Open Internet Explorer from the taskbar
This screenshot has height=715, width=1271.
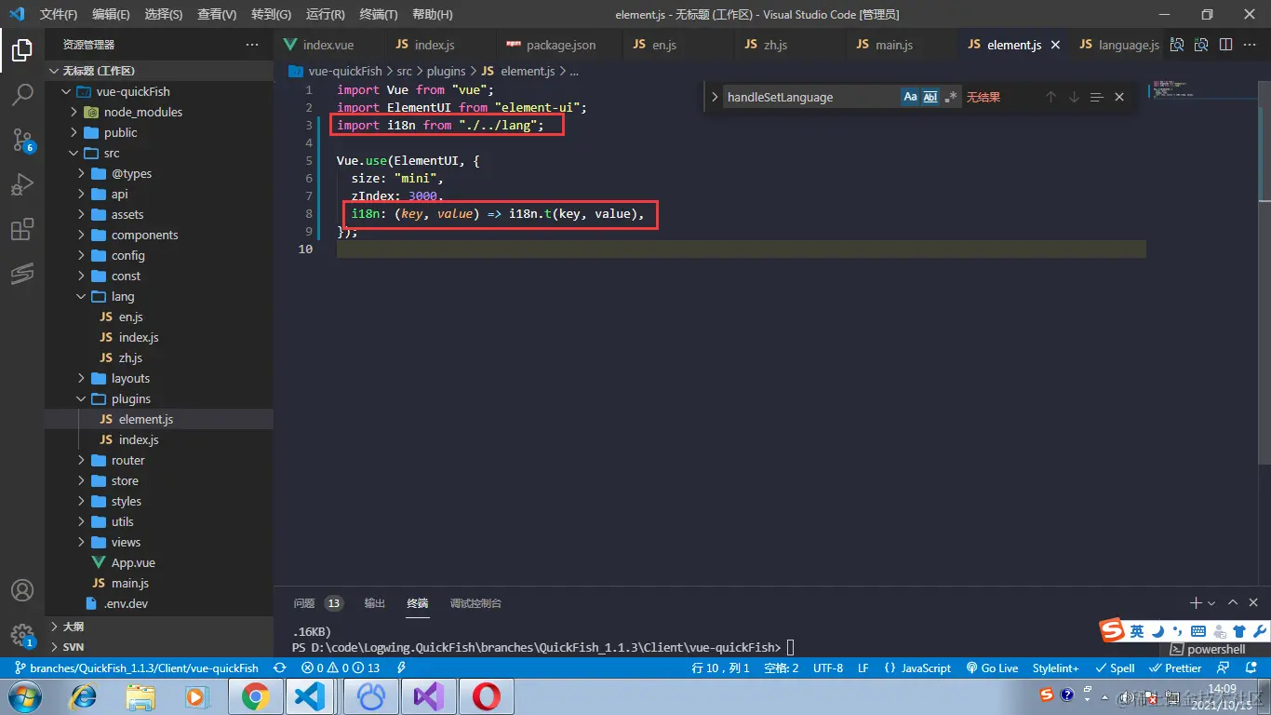(x=84, y=696)
